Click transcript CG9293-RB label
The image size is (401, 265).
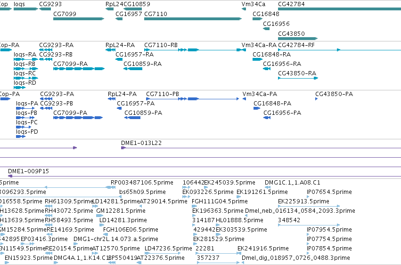tap(56, 55)
